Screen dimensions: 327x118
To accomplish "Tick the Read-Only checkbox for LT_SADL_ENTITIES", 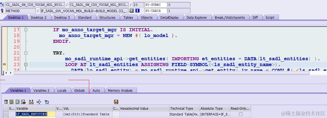I will [x=241, y=114].
